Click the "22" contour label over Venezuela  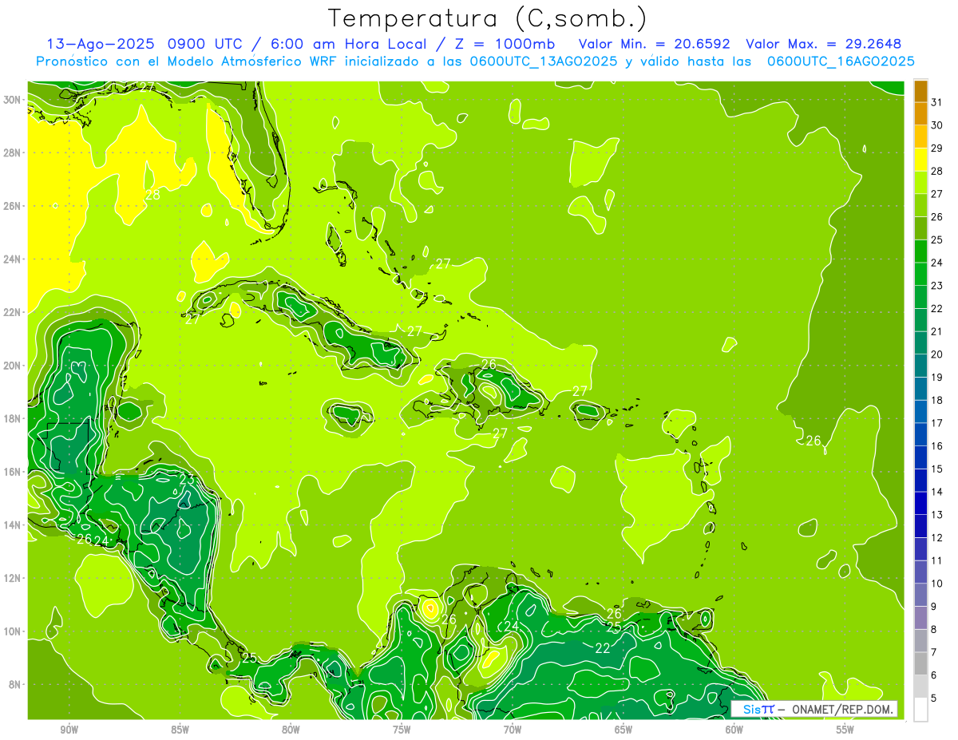pos(603,648)
